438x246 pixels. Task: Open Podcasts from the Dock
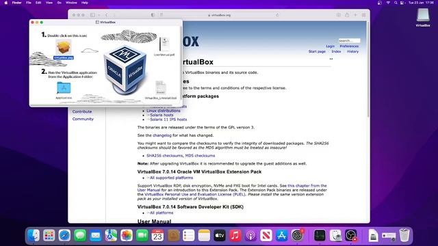click(250, 235)
